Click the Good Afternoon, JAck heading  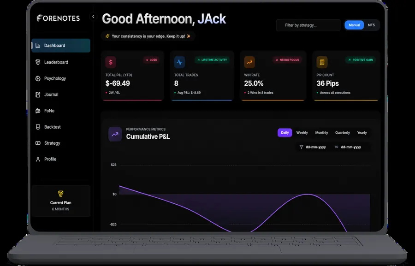(x=164, y=19)
